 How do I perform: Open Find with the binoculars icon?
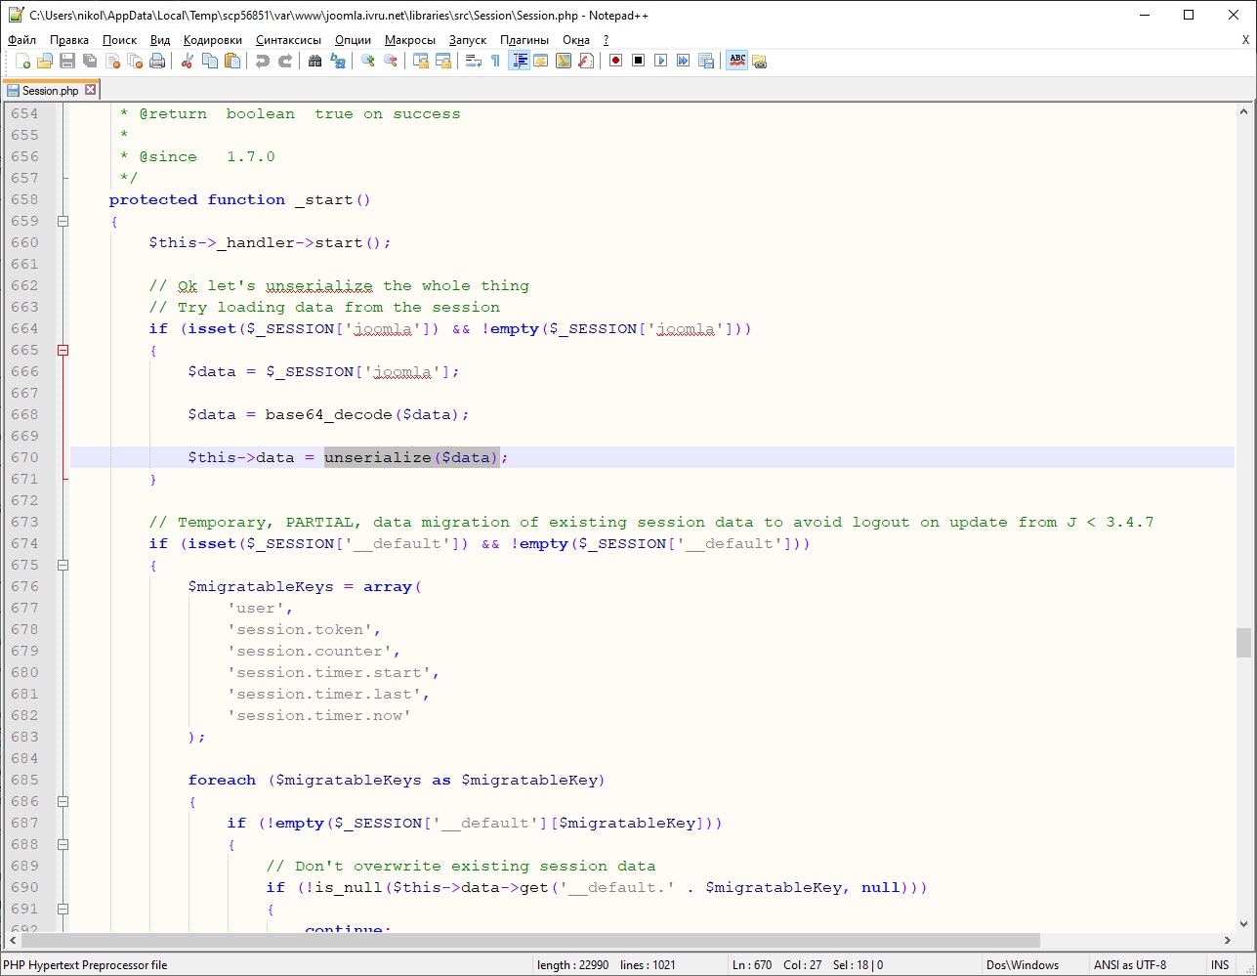point(314,62)
